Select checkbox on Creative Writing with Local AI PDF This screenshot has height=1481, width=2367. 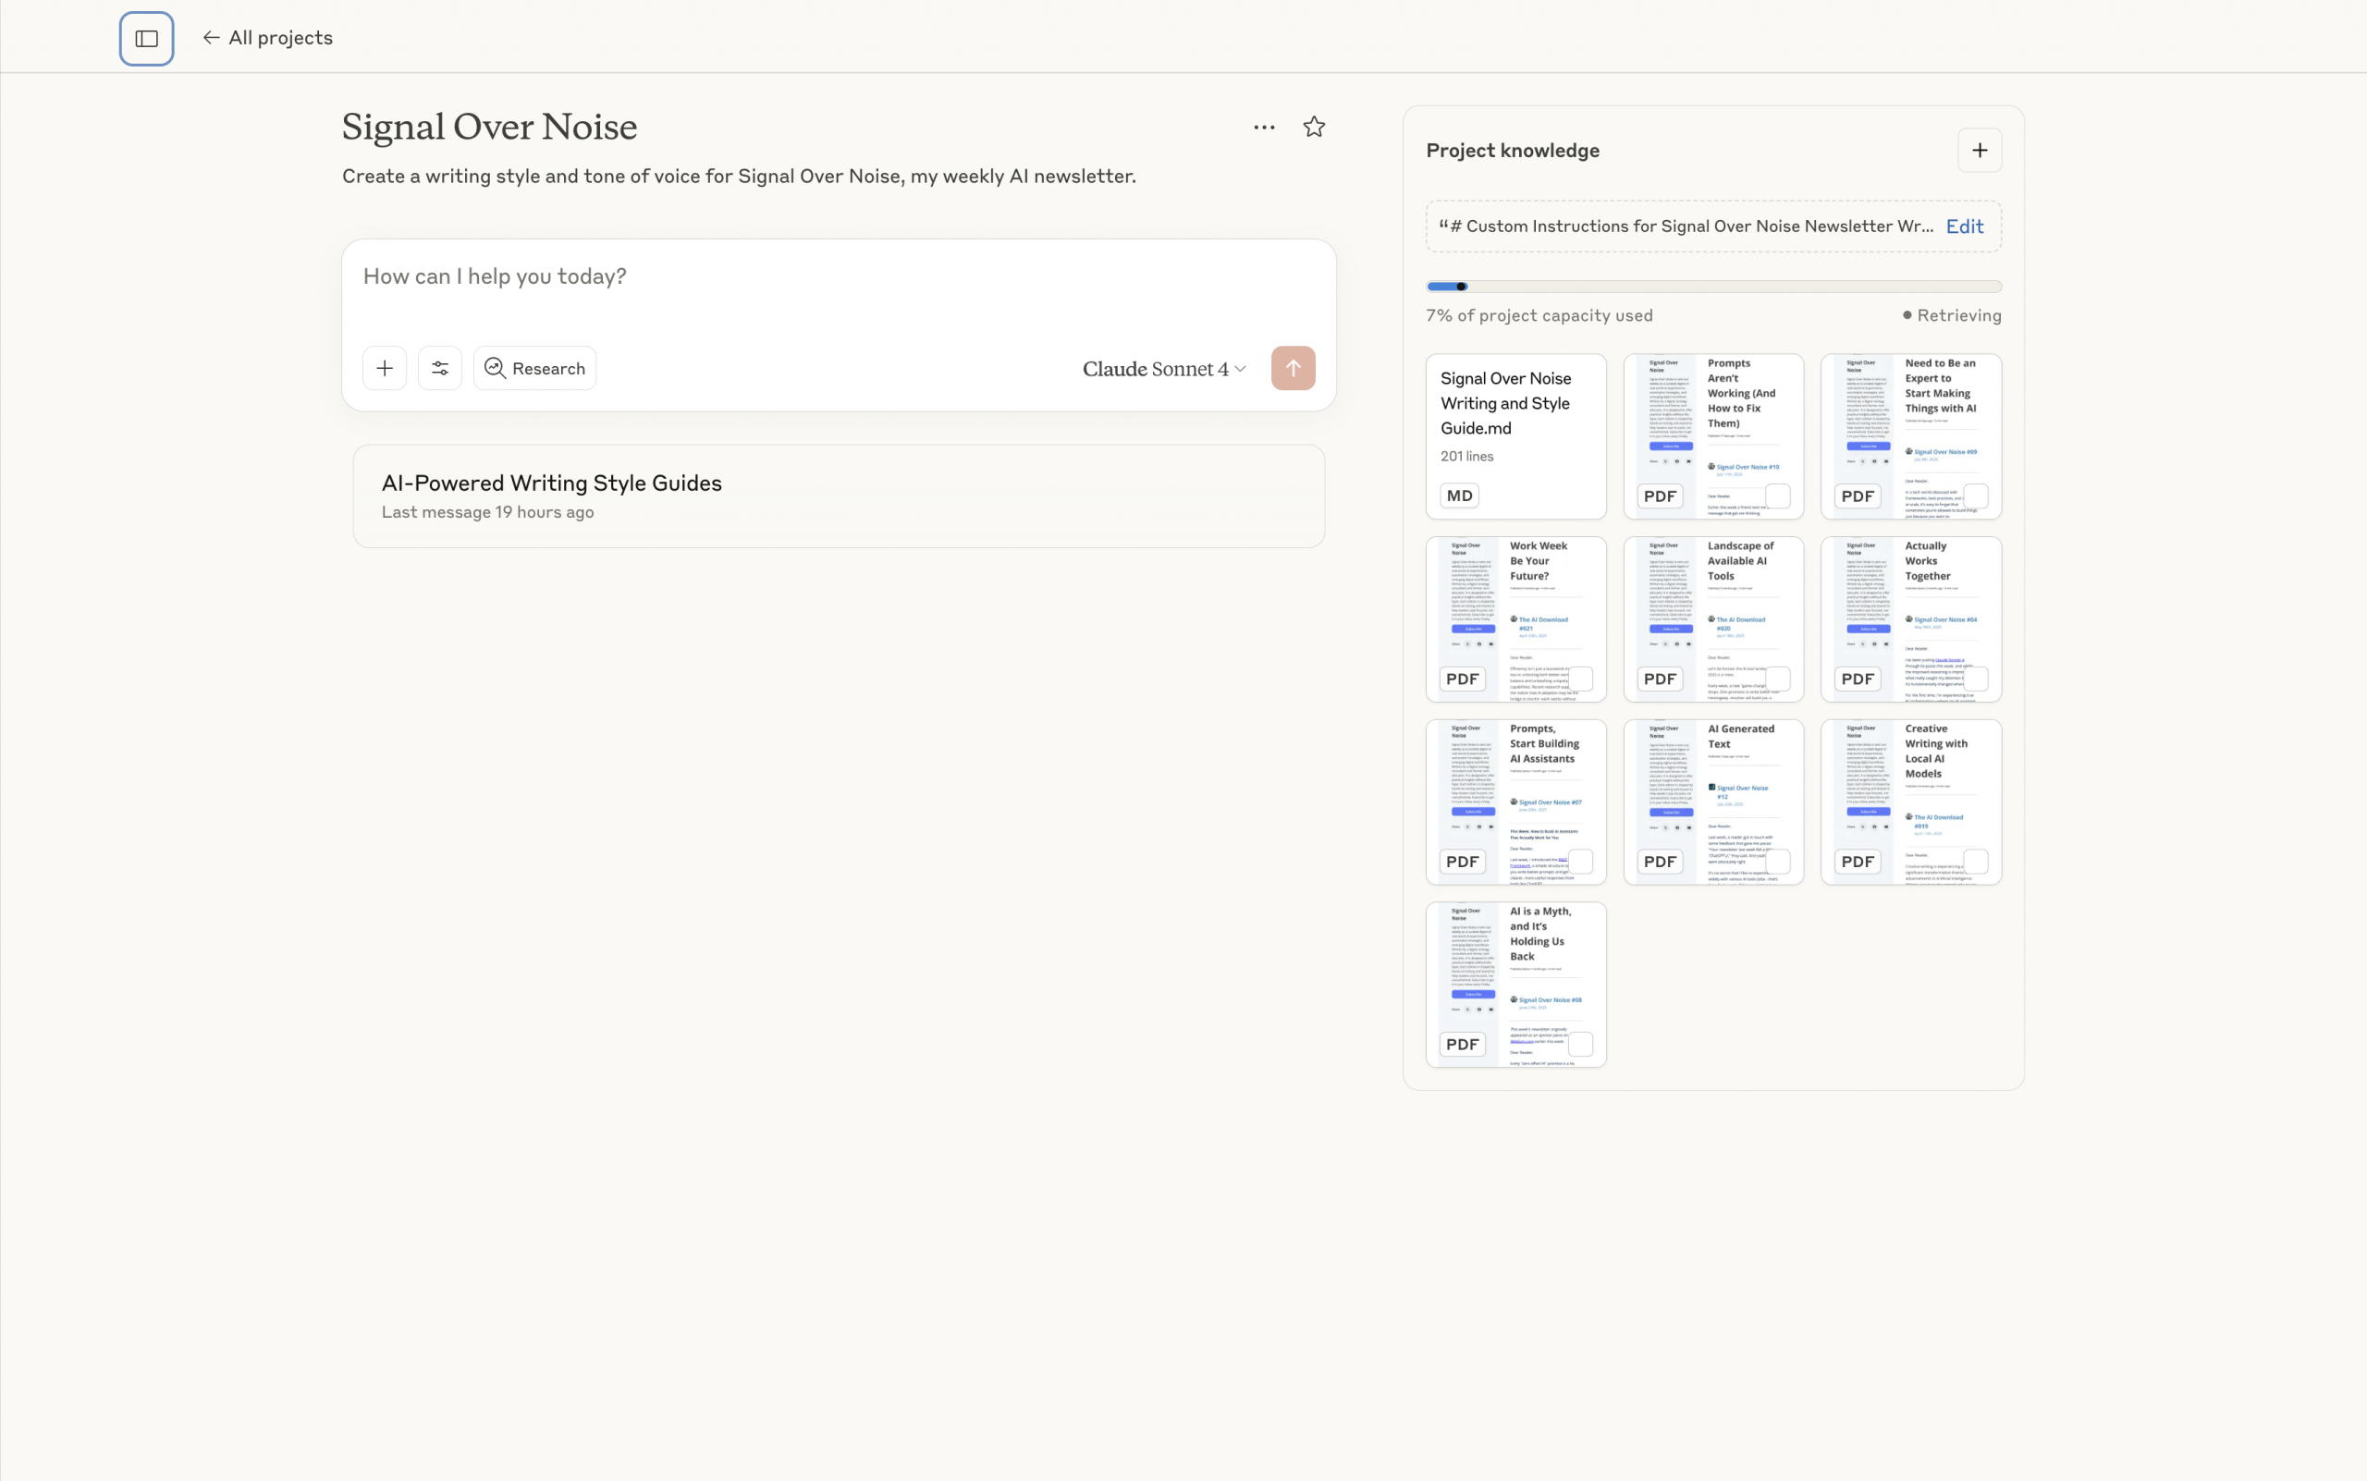click(1975, 861)
